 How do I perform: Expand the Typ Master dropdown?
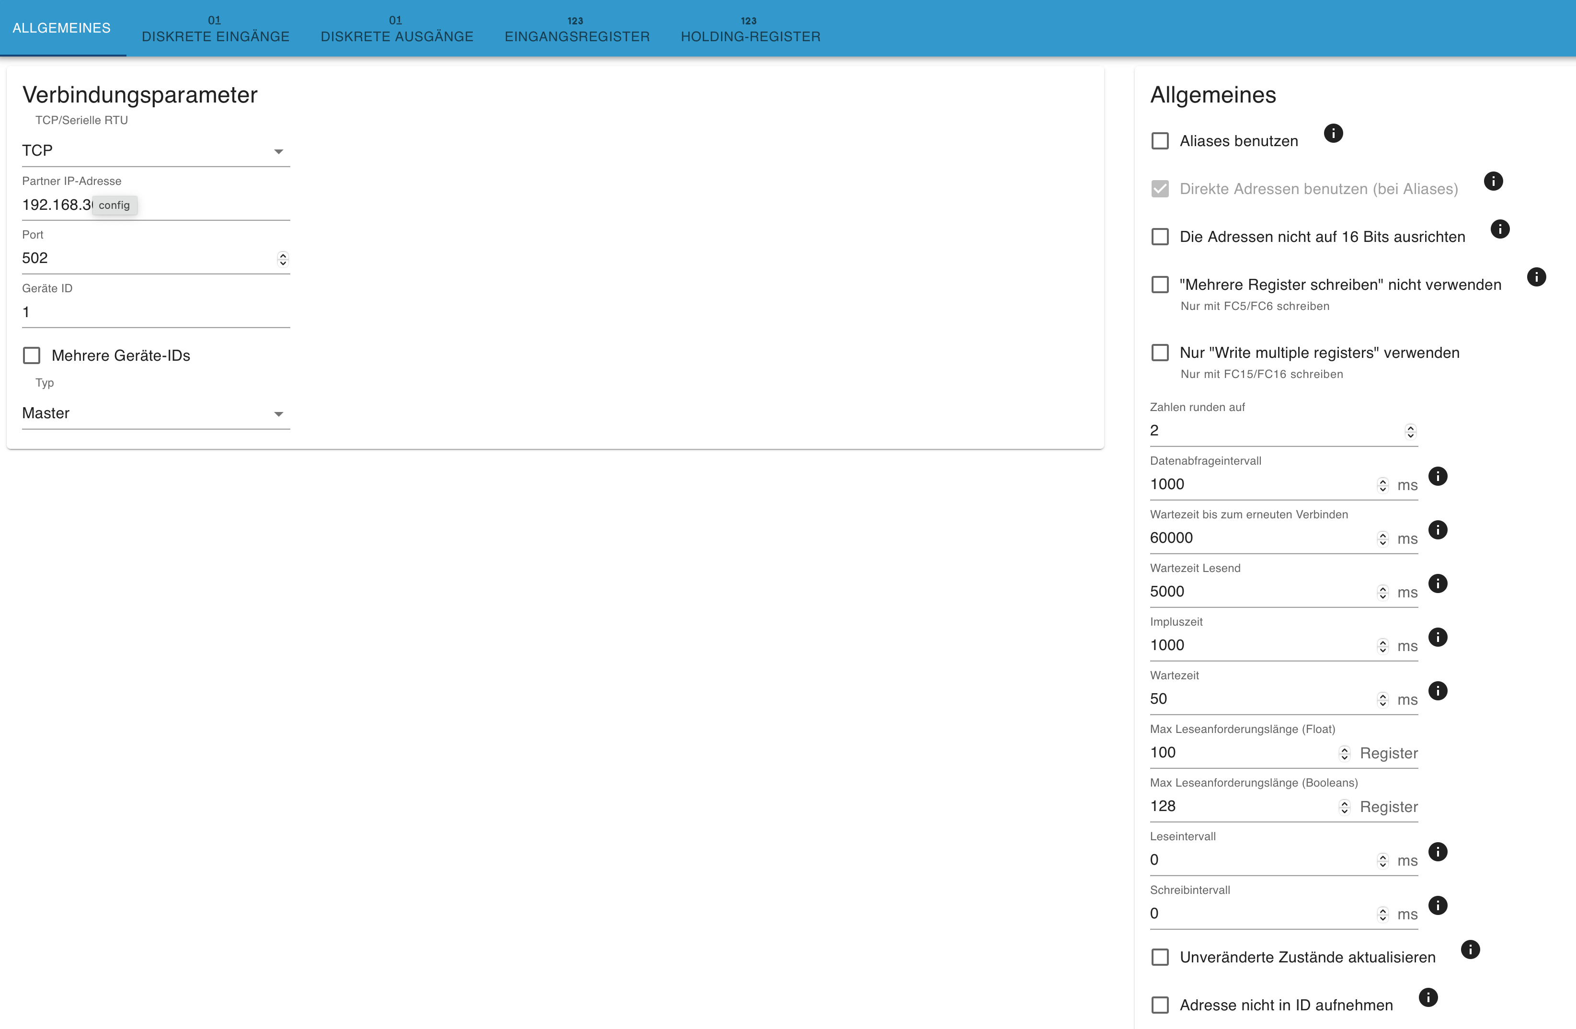coord(156,413)
